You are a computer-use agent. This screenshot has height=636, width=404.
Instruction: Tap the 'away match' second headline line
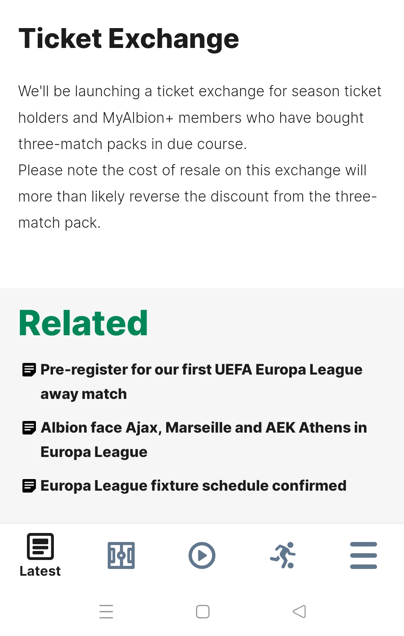click(x=84, y=394)
